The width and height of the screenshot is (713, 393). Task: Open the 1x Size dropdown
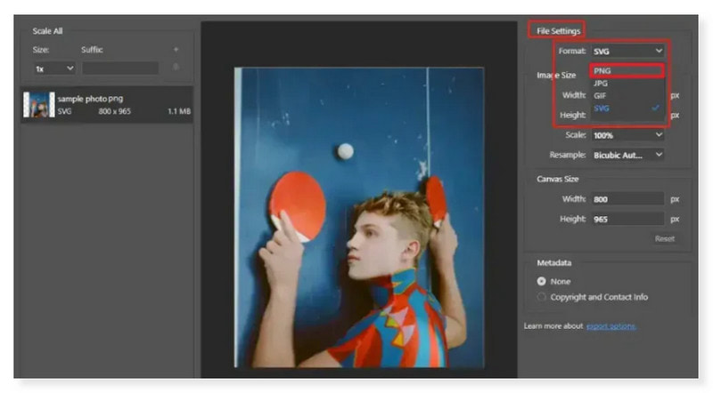click(x=55, y=68)
